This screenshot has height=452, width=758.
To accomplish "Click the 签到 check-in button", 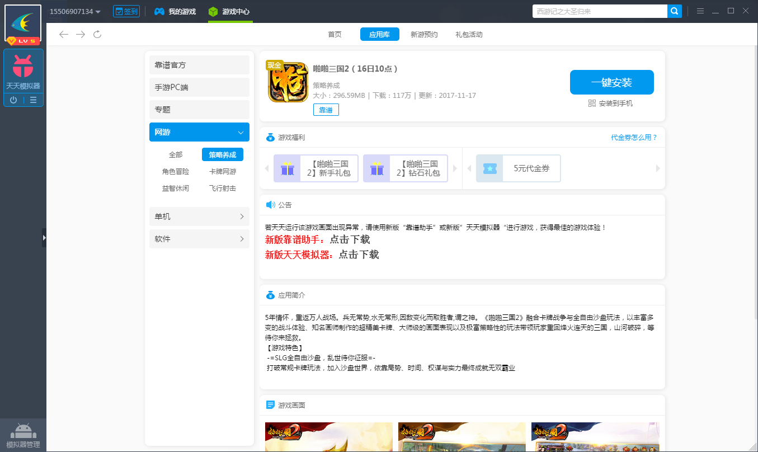I will point(126,11).
